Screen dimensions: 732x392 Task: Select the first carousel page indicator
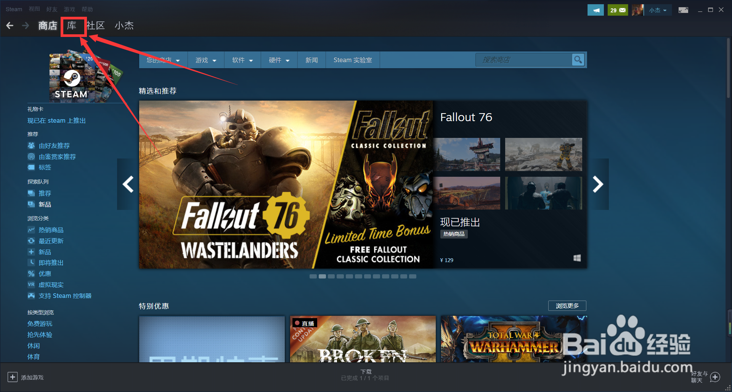pyautogui.click(x=313, y=277)
